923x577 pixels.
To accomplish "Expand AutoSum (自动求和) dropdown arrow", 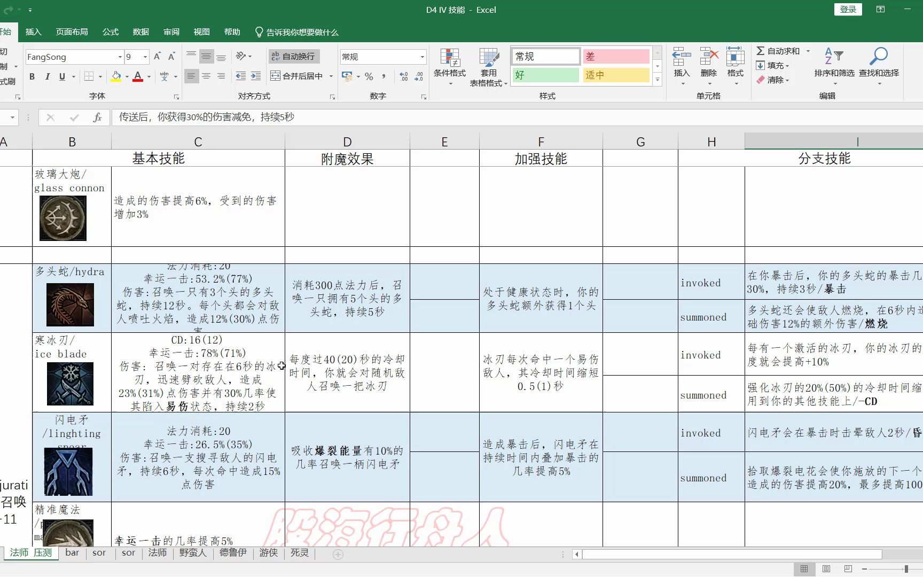I will (x=808, y=51).
